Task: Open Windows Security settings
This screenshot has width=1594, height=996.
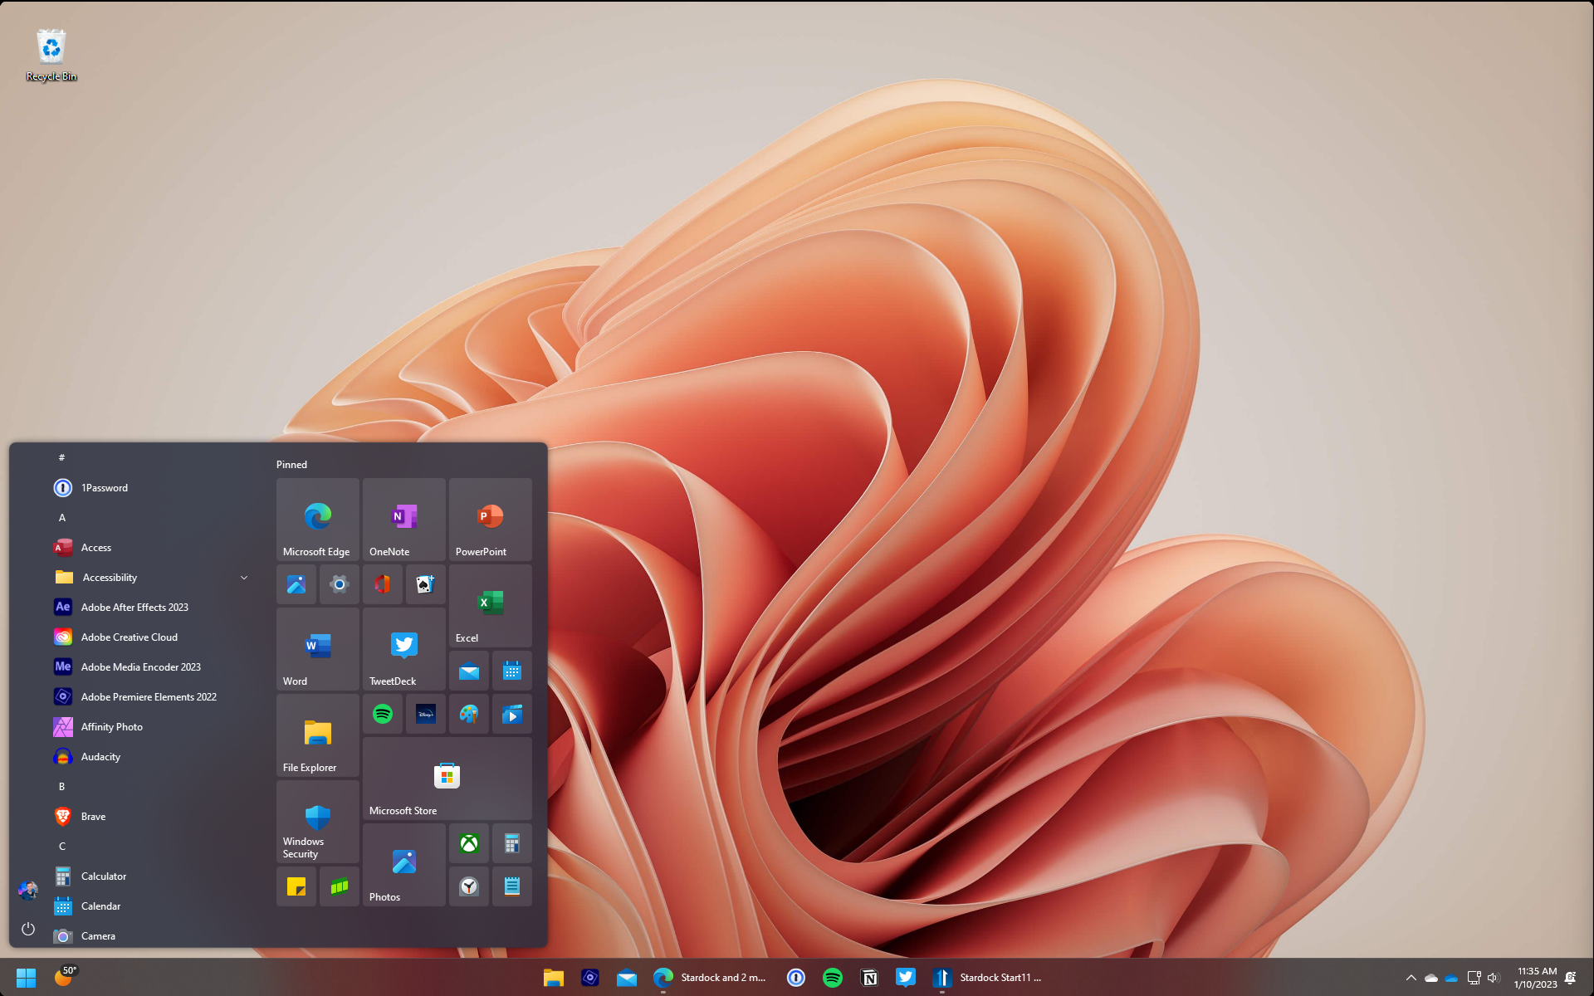Action: [x=317, y=826]
